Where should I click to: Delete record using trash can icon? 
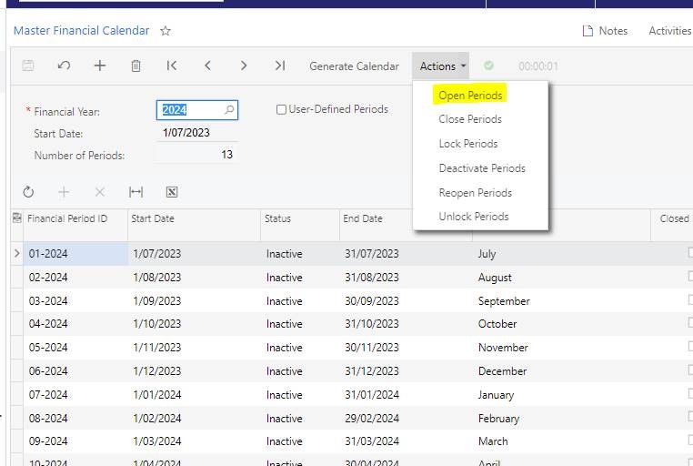click(136, 66)
